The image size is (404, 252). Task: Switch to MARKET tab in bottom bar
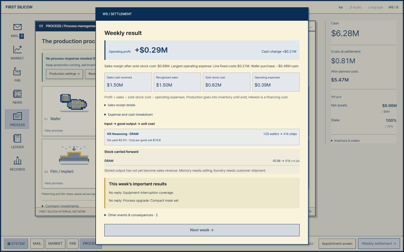[x=55, y=244]
